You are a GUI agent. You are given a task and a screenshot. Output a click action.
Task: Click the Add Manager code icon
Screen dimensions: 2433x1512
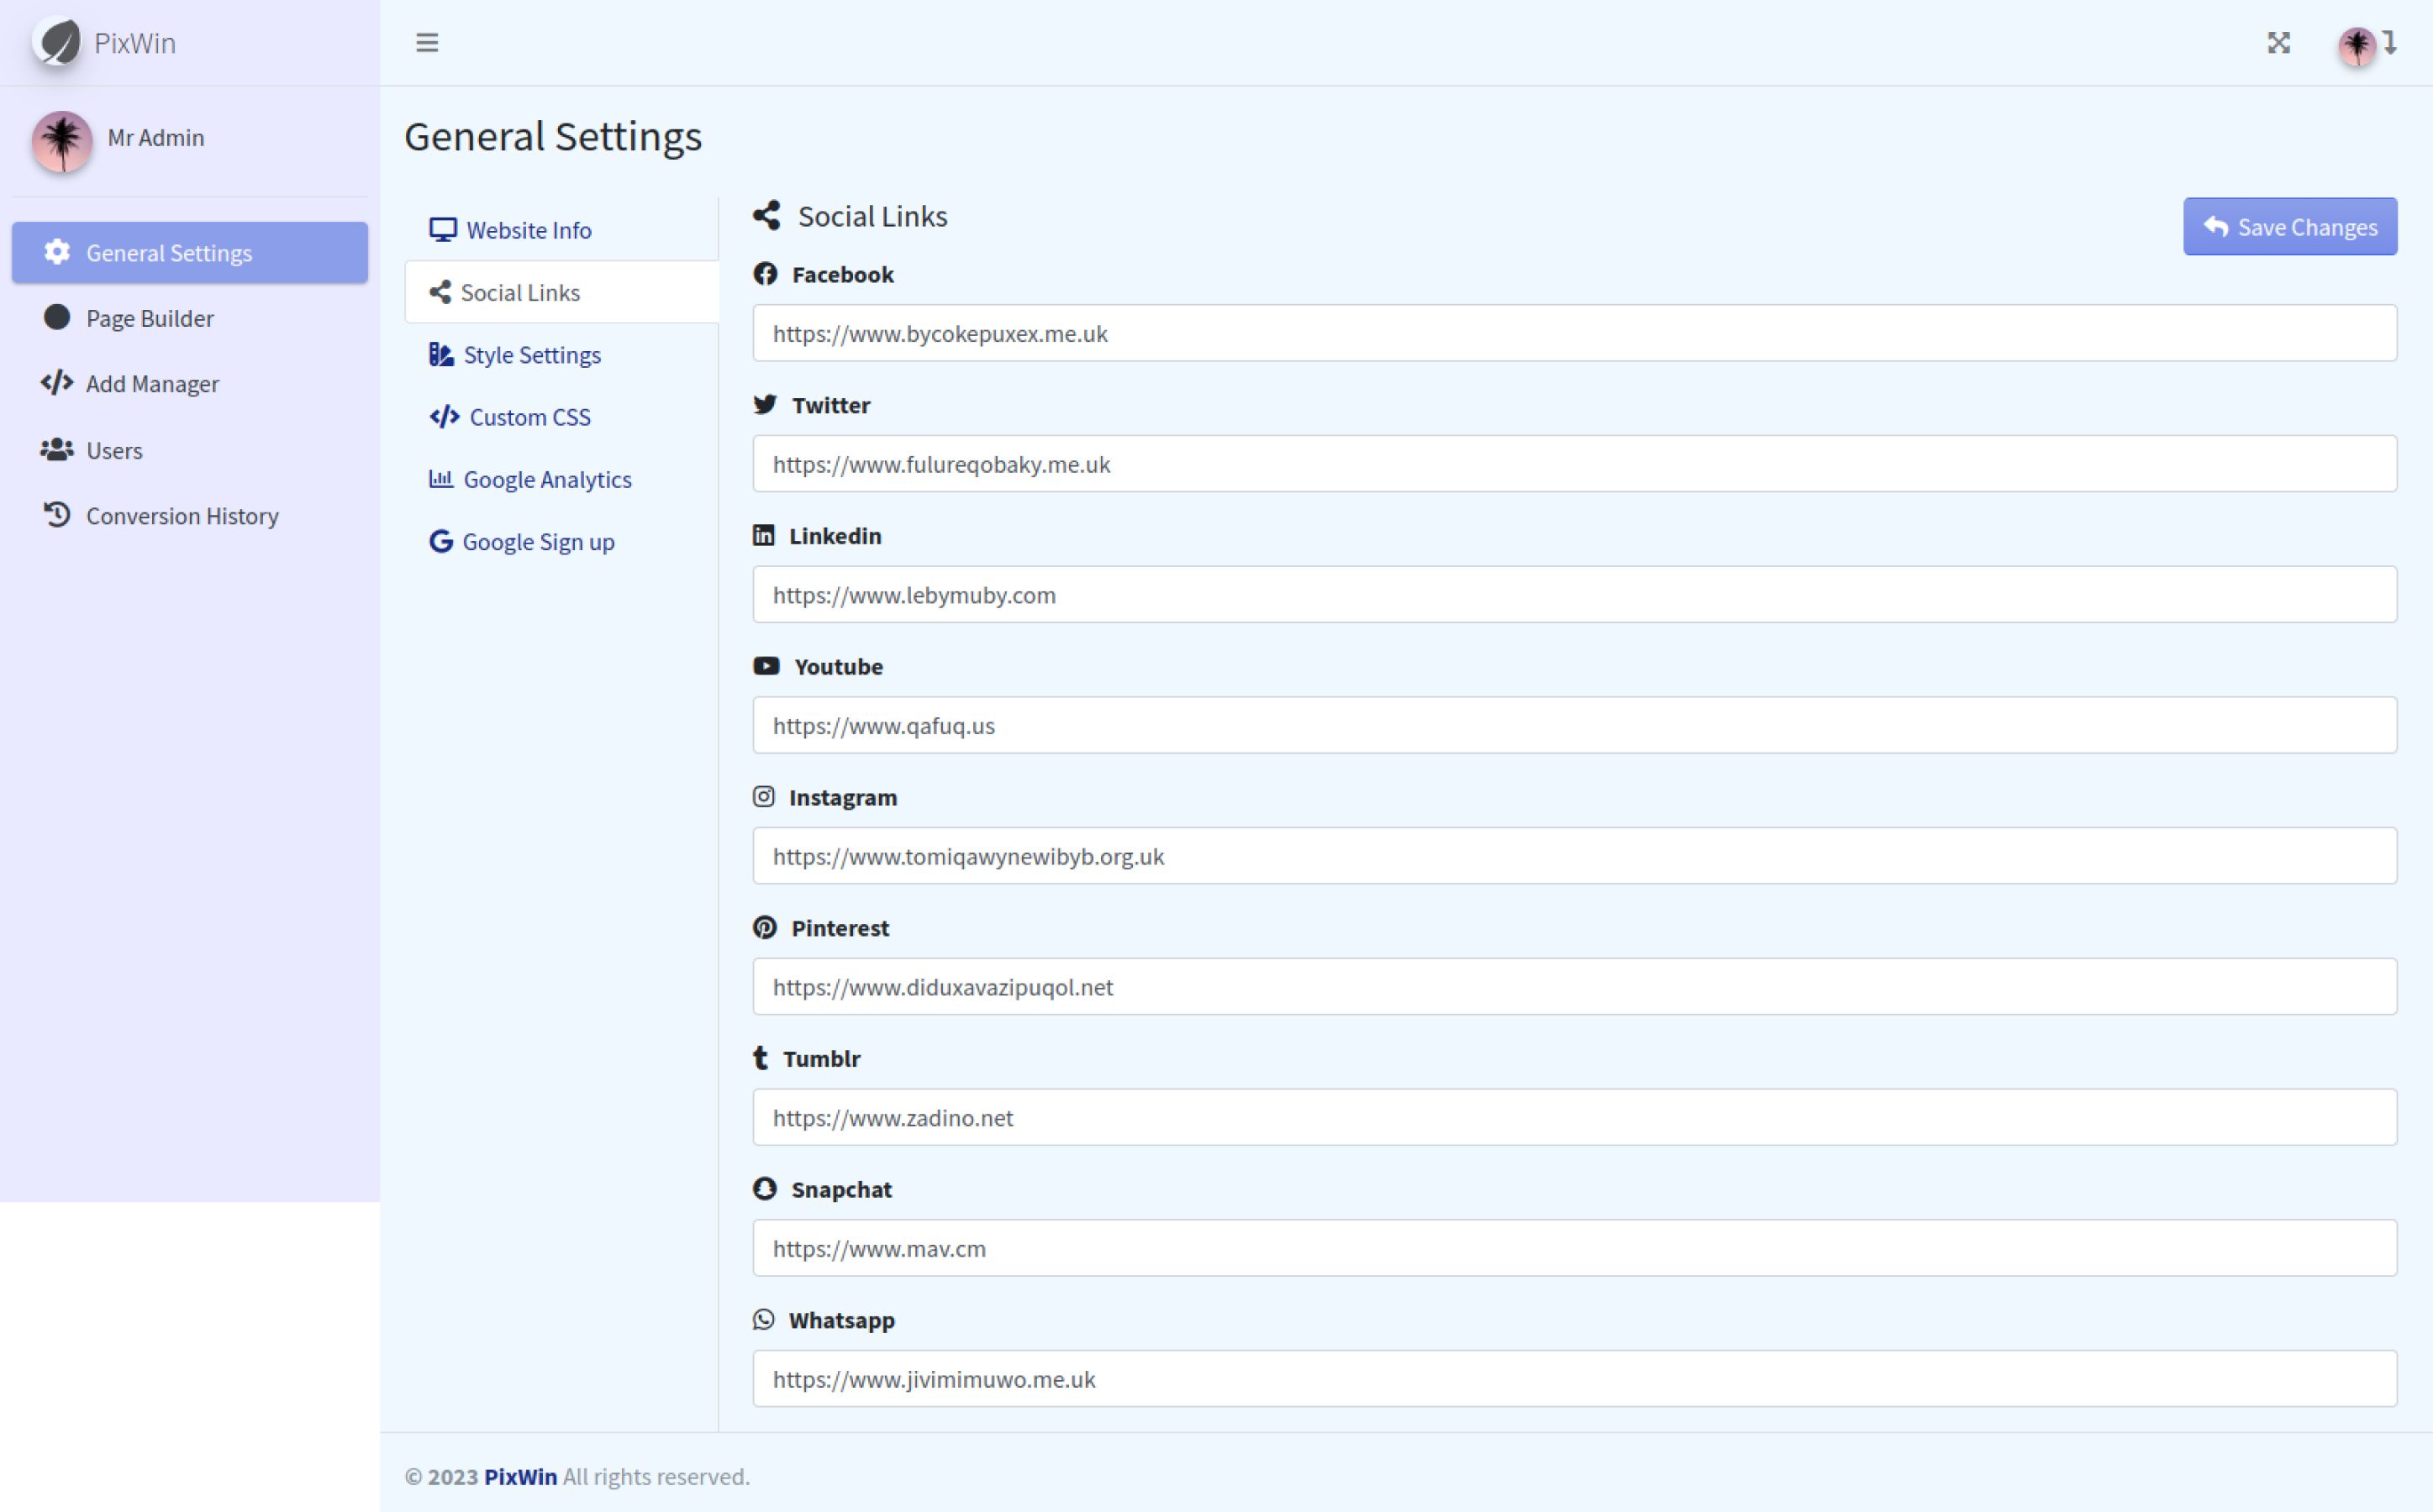(x=57, y=383)
